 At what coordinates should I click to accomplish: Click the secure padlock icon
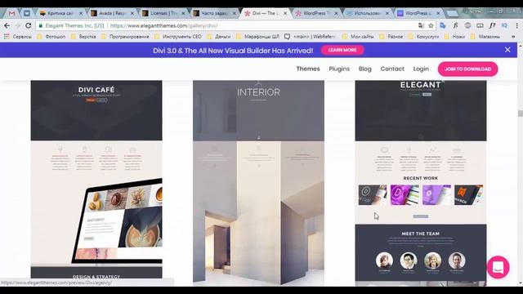pyautogui.click(x=41, y=25)
